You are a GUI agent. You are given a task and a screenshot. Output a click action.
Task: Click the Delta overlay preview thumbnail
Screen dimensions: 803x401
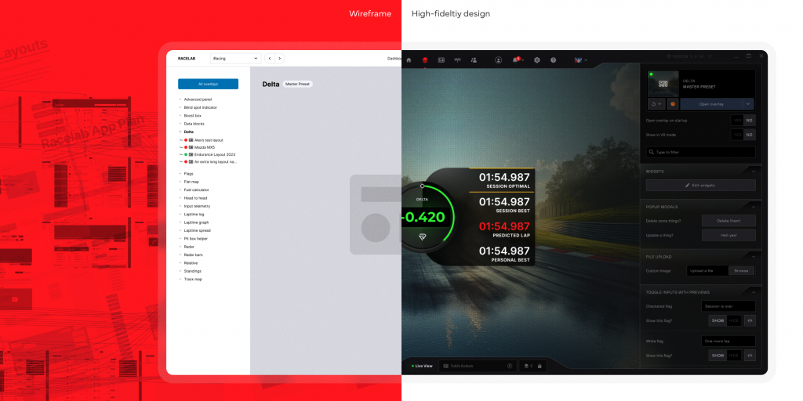click(663, 83)
